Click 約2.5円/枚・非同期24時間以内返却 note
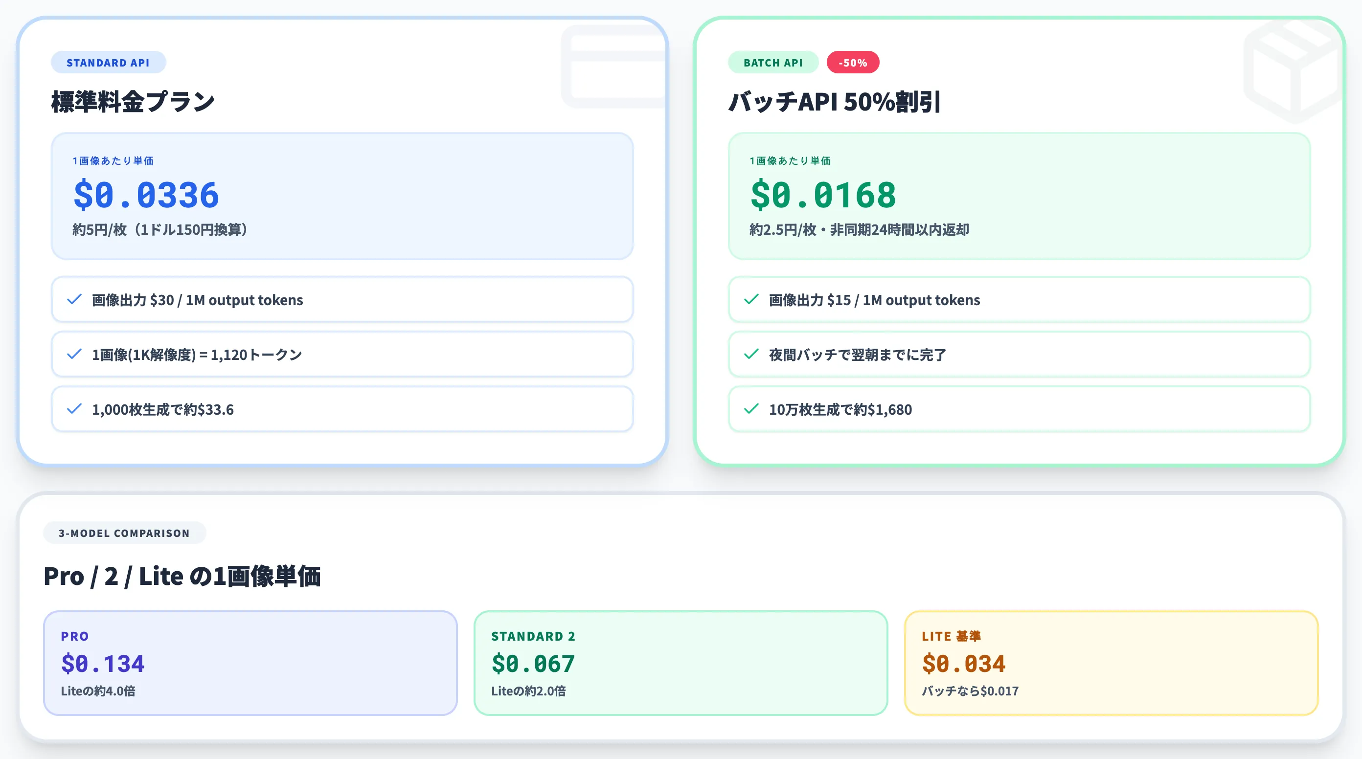1362x759 pixels. click(859, 229)
